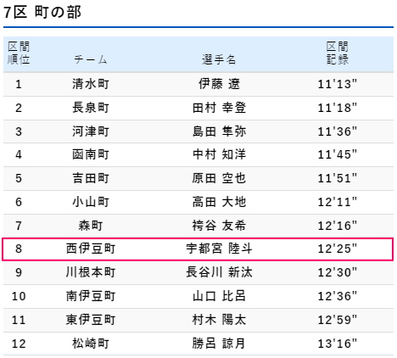The image size is (397, 358).
Task: Select team name 小山町
Action: pyautogui.click(x=91, y=202)
